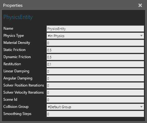
Task: Focus the Linear Damping field
Action: coord(95,71)
